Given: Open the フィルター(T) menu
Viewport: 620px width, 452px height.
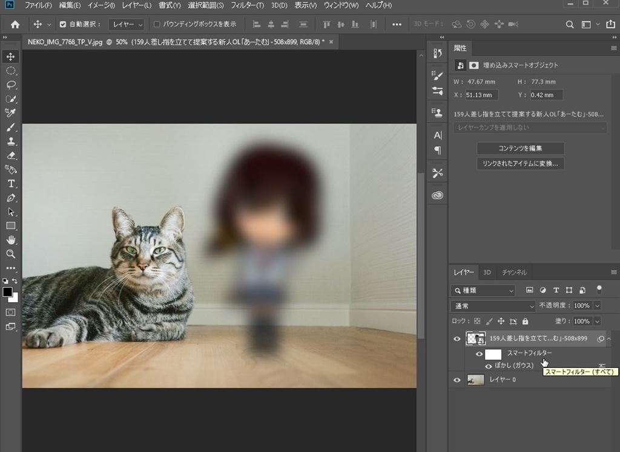Looking at the screenshot, I should (x=247, y=5).
